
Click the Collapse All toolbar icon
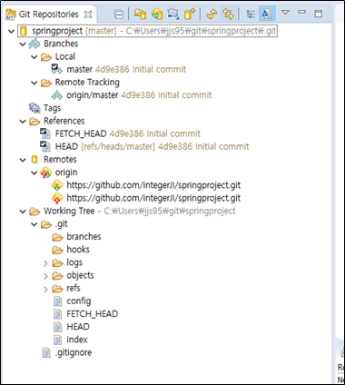pos(119,15)
